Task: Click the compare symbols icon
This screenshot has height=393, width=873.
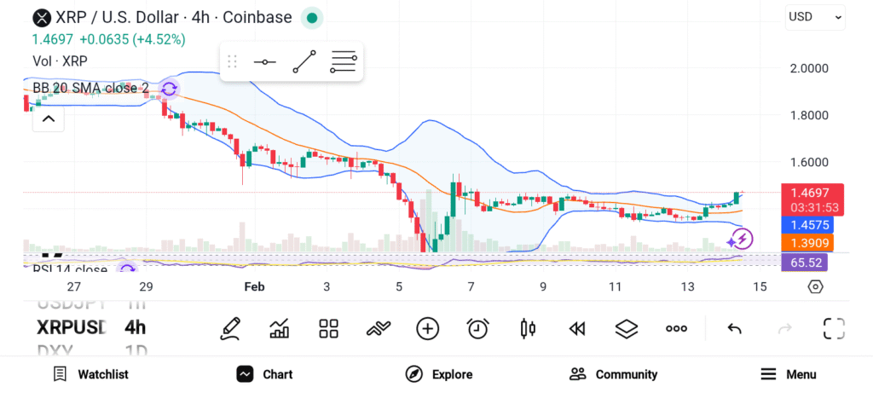Action: click(x=378, y=328)
